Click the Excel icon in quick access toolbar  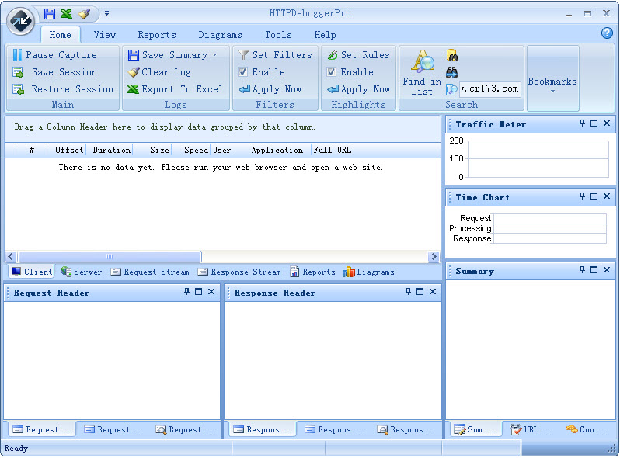[67, 13]
